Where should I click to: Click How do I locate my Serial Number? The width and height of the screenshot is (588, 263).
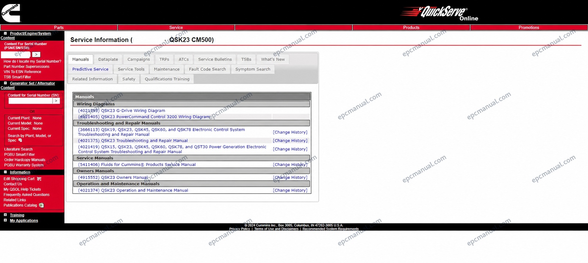(x=32, y=61)
